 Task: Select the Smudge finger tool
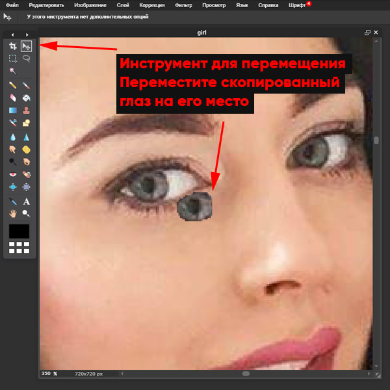point(13,149)
